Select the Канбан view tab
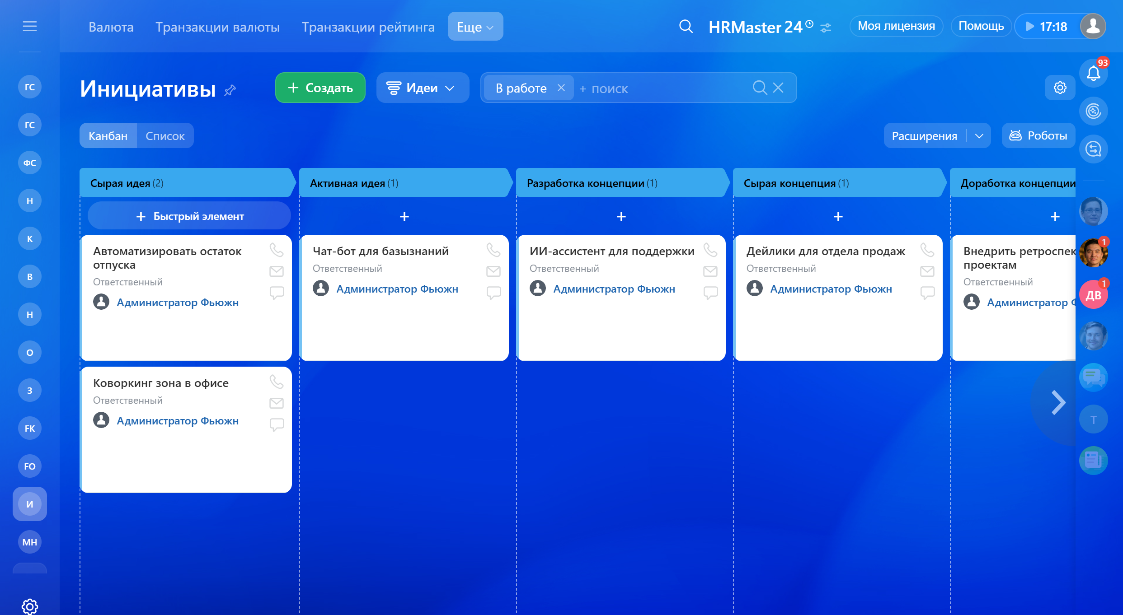The image size is (1123, 615). click(108, 136)
